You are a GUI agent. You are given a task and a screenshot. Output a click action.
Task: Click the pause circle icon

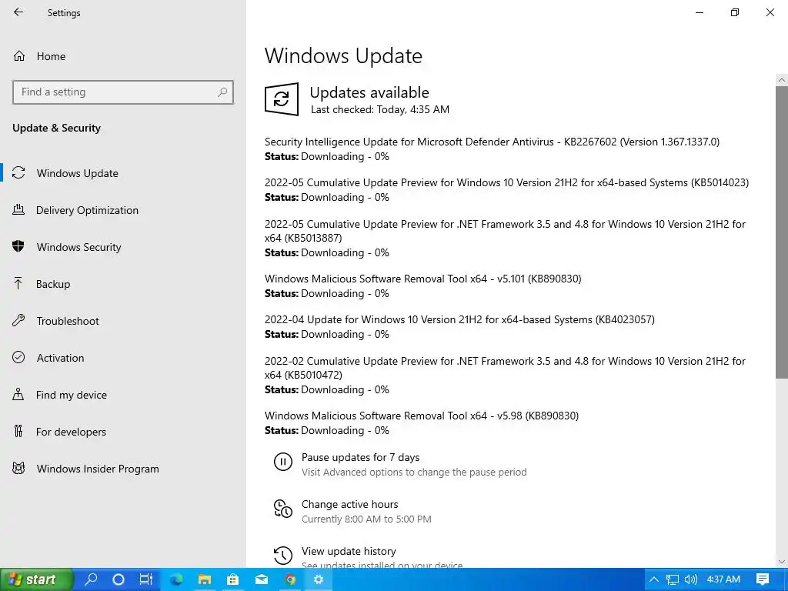pyautogui.click(x=283, y=462)
